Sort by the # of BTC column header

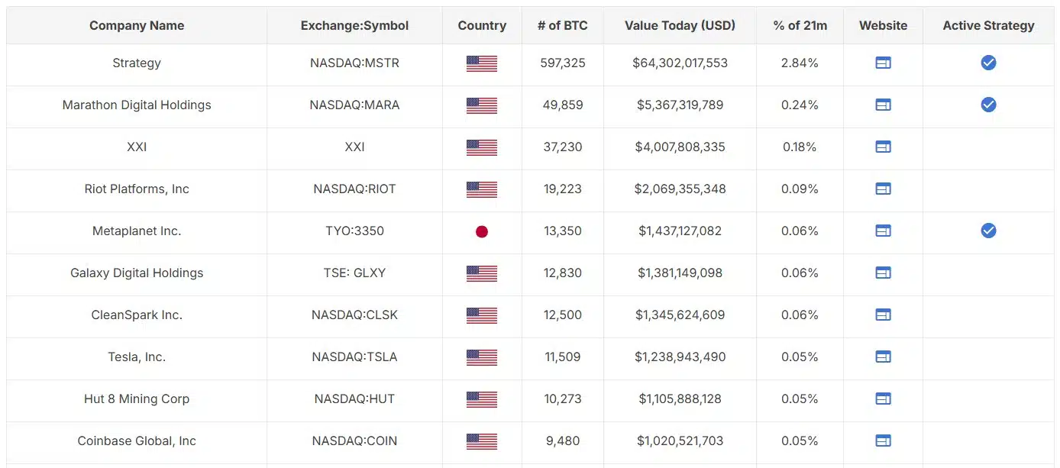(563, 25)
